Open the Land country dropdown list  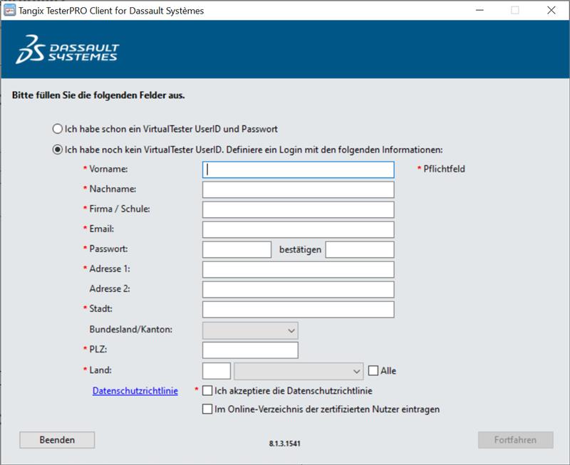pyautogui.click(x=299, y=371)
